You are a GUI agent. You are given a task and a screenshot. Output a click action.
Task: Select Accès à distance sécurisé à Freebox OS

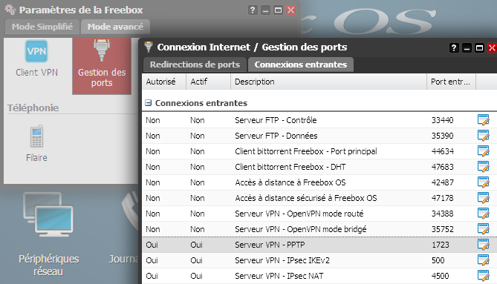click(306, 198)
